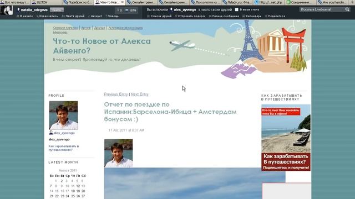Go to the Next Entry
This screenshot has height=199, width=355.
[140, 95]
